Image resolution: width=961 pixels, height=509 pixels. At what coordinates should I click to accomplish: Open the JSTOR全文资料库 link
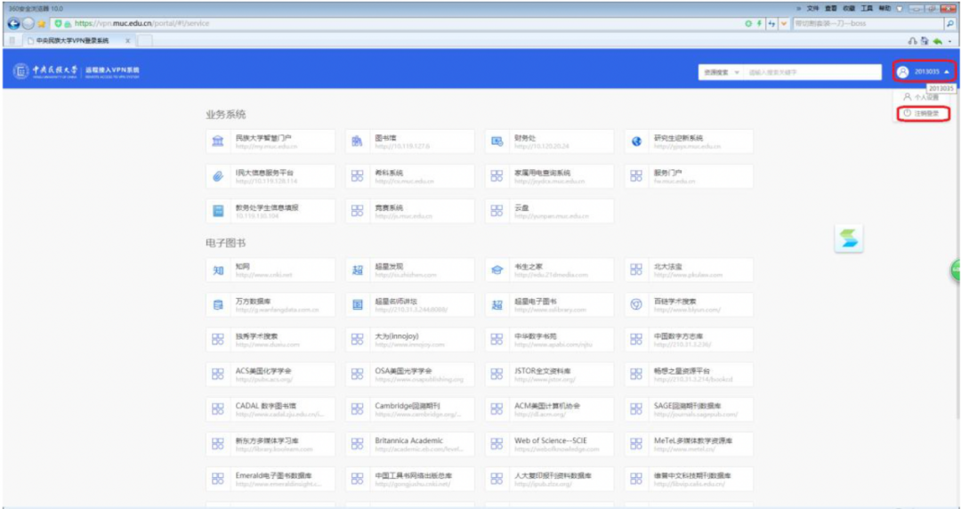click(549, 374)
